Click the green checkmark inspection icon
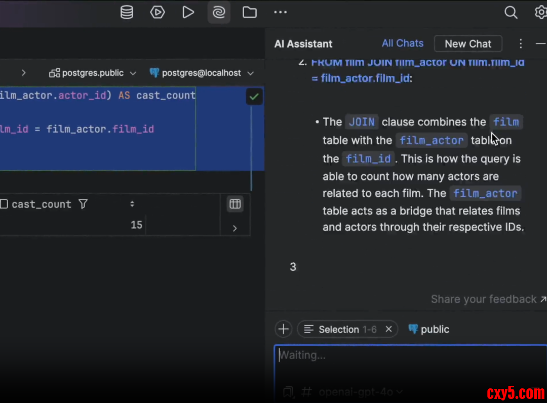This screenshot has width=547, height=403. coord(254,97)
